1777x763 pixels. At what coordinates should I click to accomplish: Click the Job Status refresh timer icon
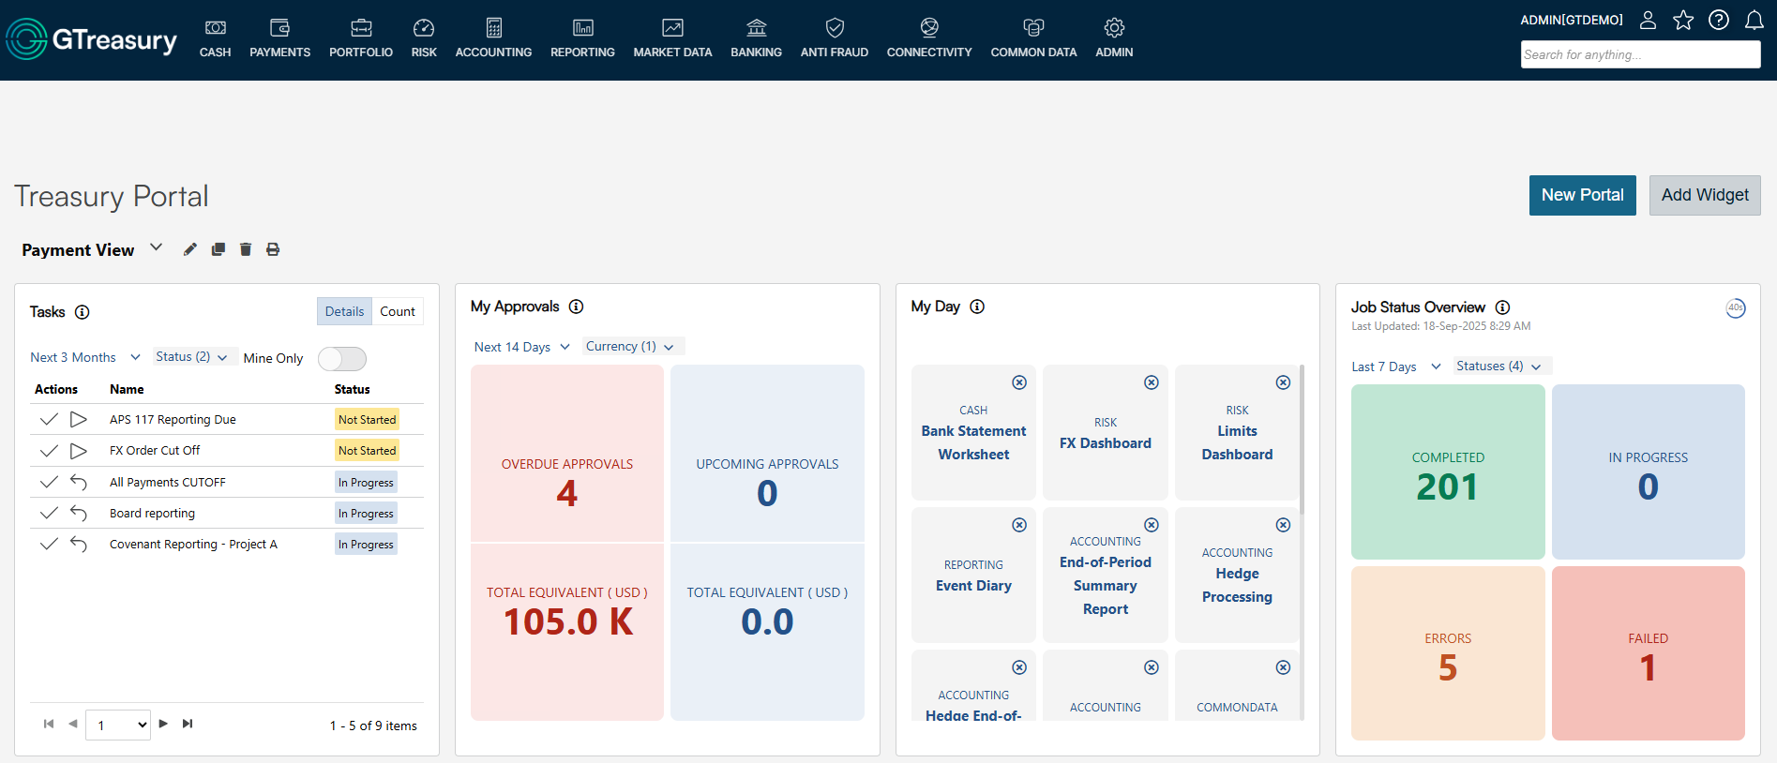(1736, 307)
